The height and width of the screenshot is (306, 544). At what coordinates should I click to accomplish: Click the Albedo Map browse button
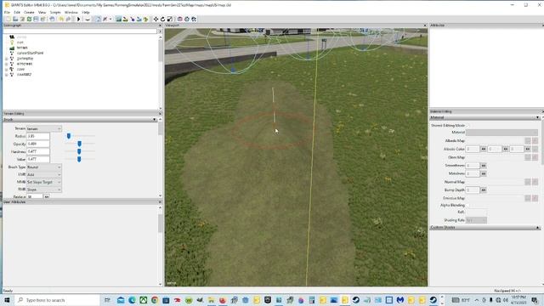point(528,141)
